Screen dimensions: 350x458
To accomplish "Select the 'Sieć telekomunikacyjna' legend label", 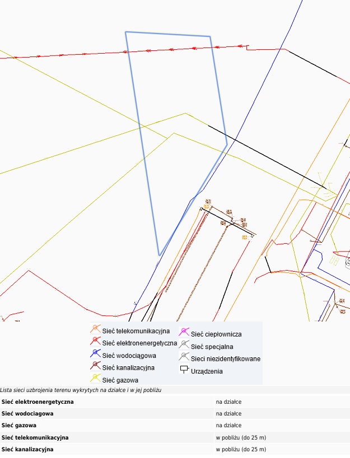I will click(x=136, y=331).
